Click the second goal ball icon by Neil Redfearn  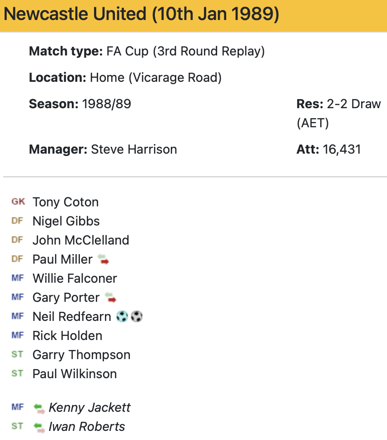pyautogui.click(x=137, y=317)
